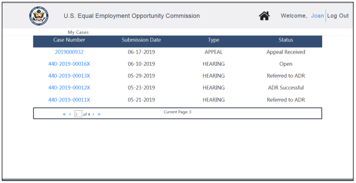The height and width of the screenshot is (183, 356).
Task: Click the page number input box
Action: 78,114
